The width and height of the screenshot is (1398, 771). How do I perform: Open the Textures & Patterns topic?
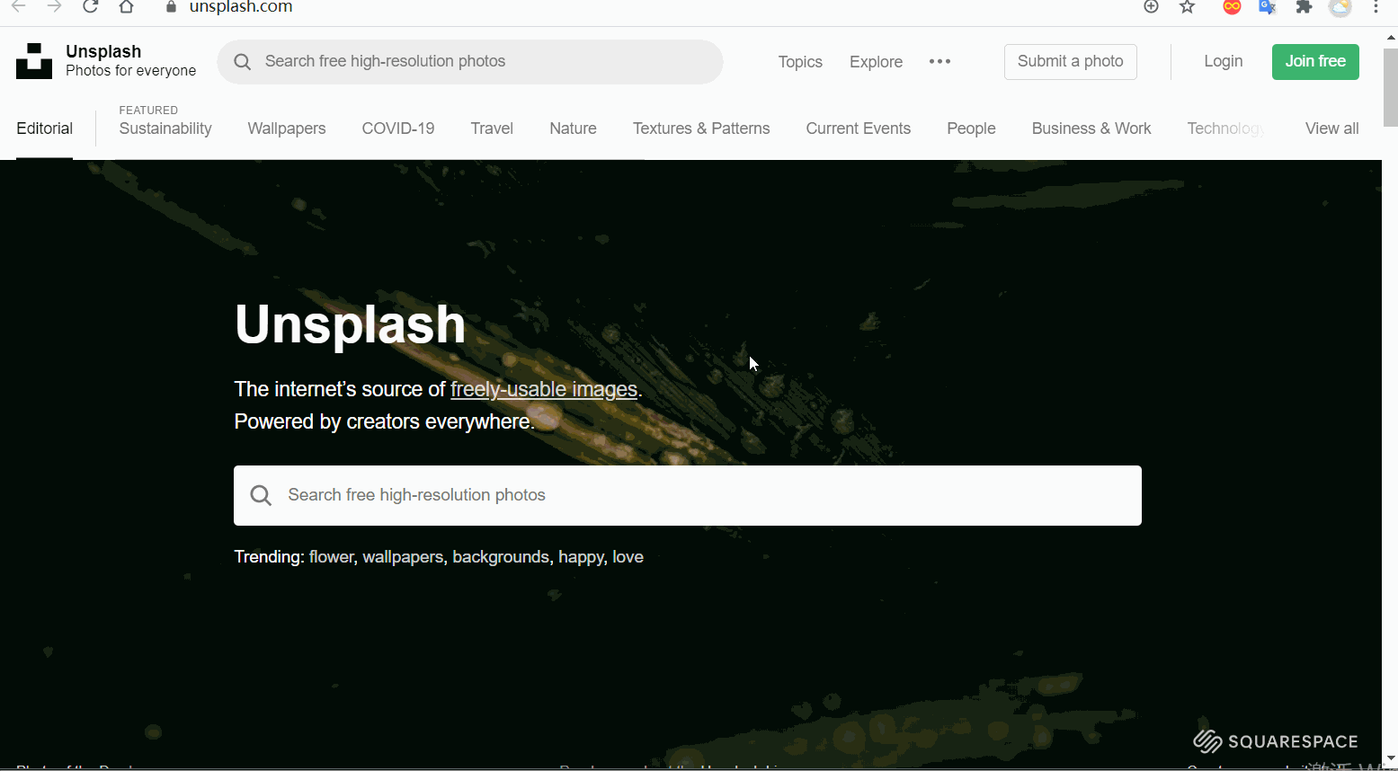(701, 128)
